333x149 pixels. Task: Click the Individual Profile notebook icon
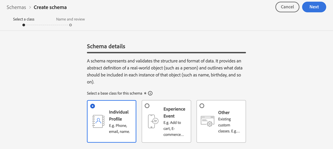click(x=98, y=121)
